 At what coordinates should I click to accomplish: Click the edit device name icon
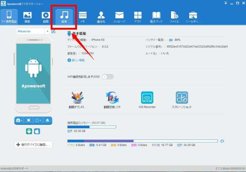53,31
